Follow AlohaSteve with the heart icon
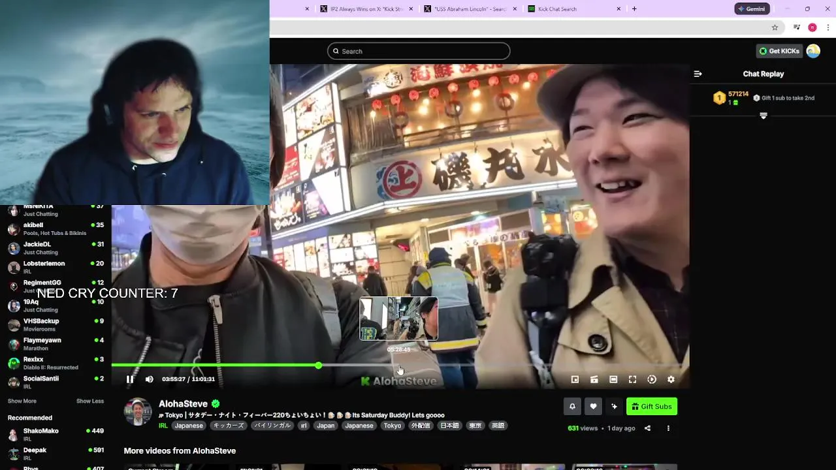The width and height of the screenshot is (836, 470). [593, 406]
